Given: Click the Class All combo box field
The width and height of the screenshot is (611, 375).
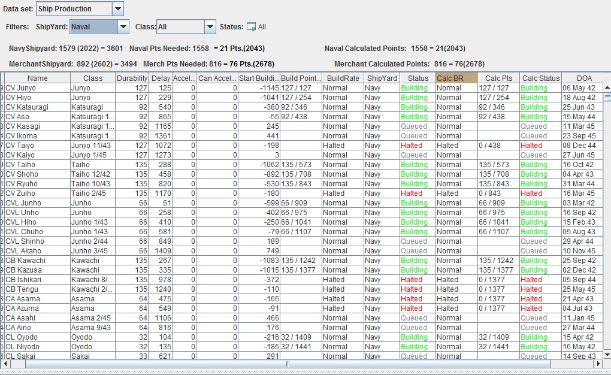Looking at the screenshot, I should [180, 27].
